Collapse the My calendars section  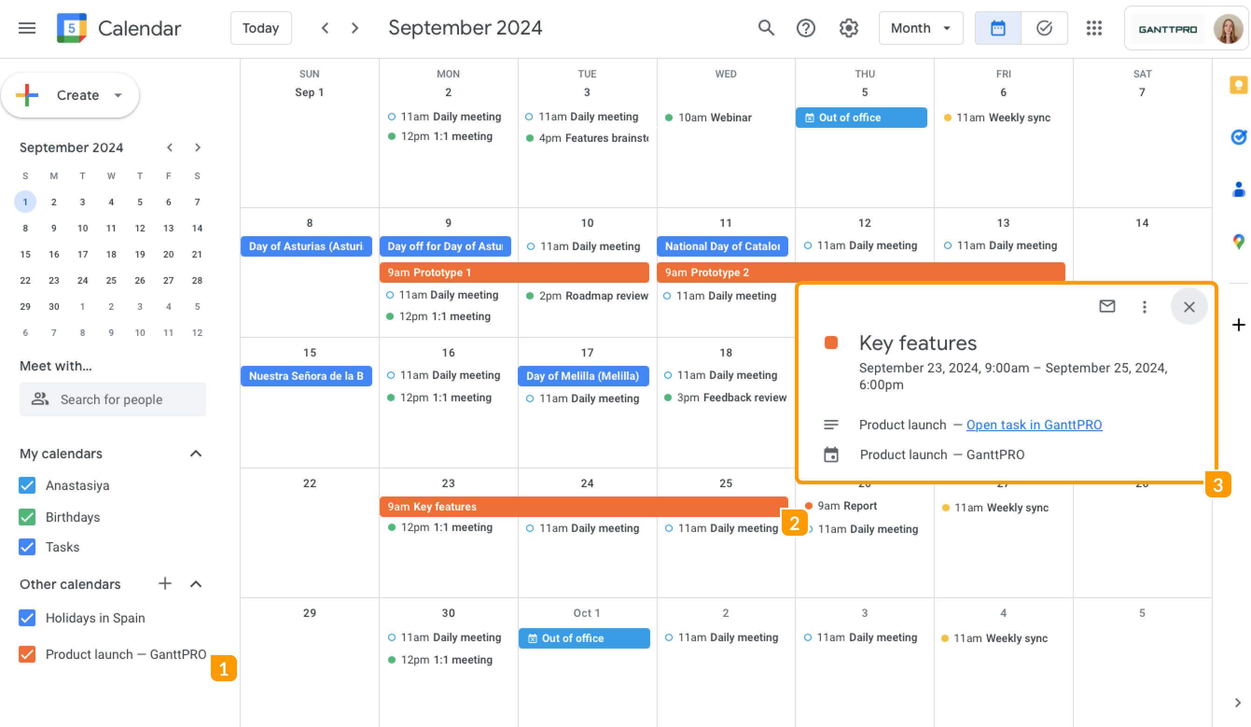[x=195, y=454]
